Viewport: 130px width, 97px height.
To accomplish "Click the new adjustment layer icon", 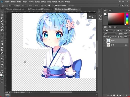I will click(117, 95).
